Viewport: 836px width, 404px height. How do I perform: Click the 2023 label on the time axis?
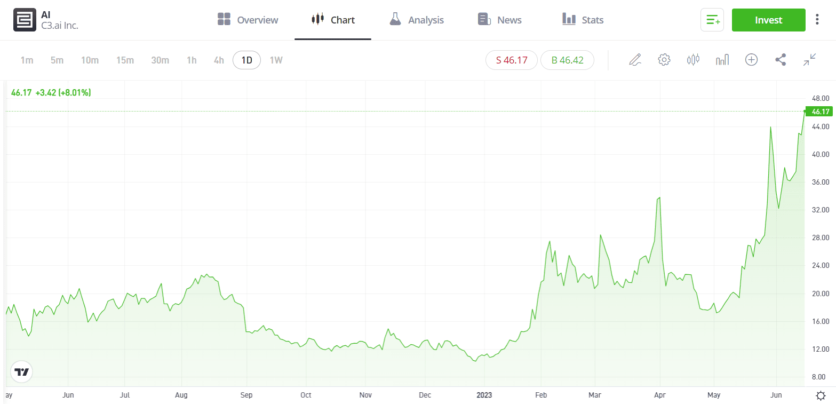[x=484, y=395]
